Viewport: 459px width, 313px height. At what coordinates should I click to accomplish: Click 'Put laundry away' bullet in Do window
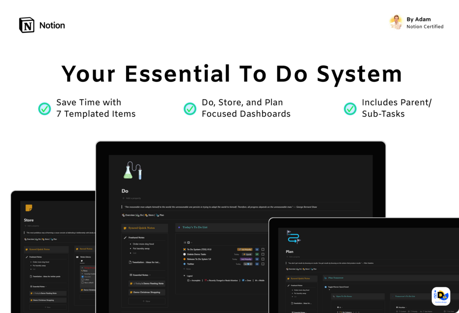coord(141,248)
